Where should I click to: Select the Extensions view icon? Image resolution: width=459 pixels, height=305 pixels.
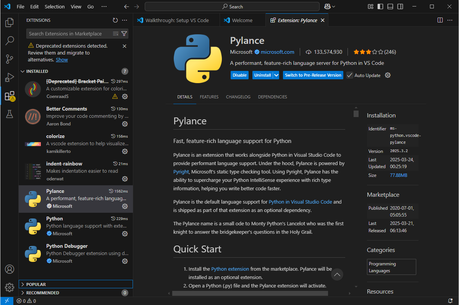pyautogui.click(x=10, y=96)
